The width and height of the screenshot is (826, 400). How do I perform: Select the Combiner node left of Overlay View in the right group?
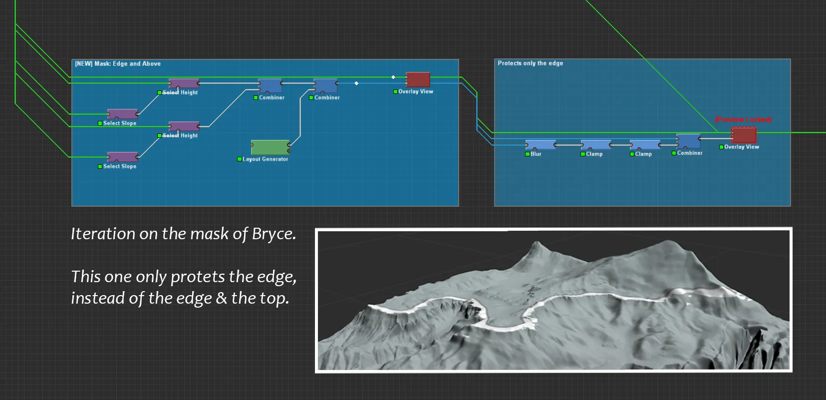[x=688, y=141]
